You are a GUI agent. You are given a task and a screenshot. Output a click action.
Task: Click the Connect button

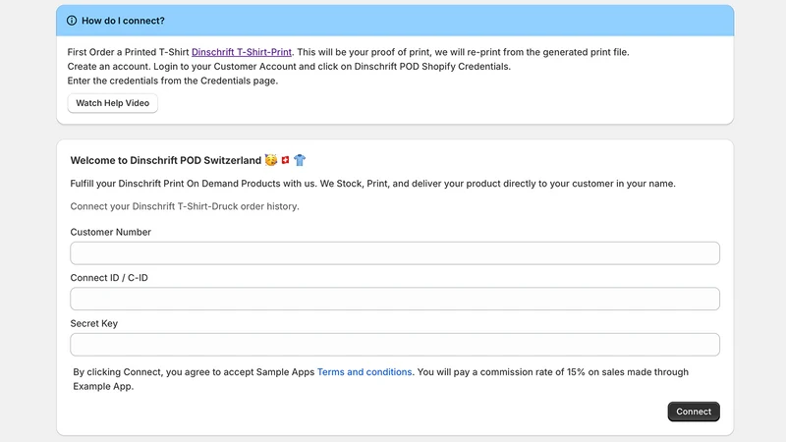point(694,412)
